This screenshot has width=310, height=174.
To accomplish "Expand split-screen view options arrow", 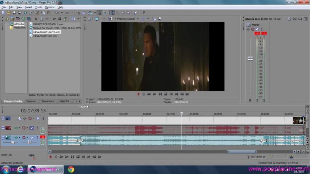I will [x=115, y=19].
